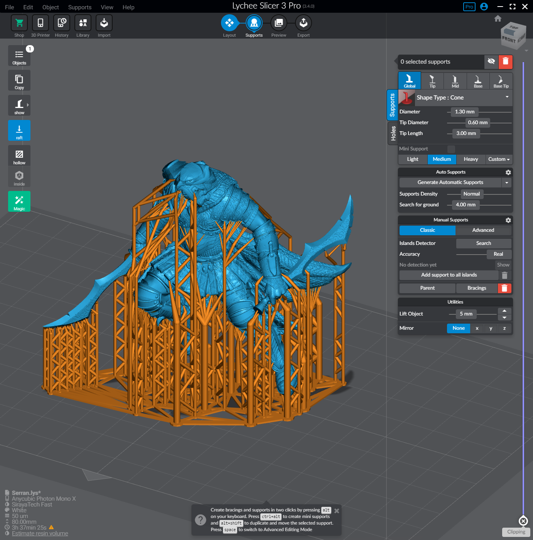Open the Library icon
The image size is (533, 540).
(83, 23)
